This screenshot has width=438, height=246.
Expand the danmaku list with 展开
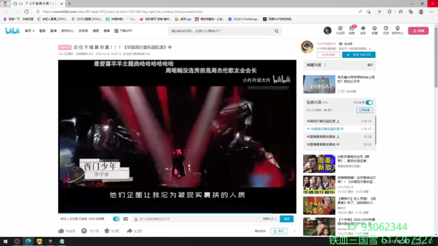click(370, 65)
